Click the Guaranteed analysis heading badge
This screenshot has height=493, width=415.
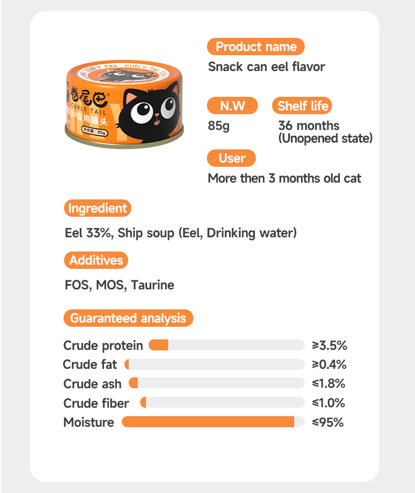[128, 318]
